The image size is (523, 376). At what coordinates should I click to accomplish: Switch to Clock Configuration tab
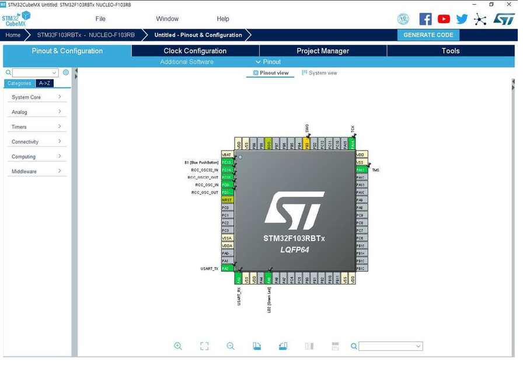(x=195, y=51)
